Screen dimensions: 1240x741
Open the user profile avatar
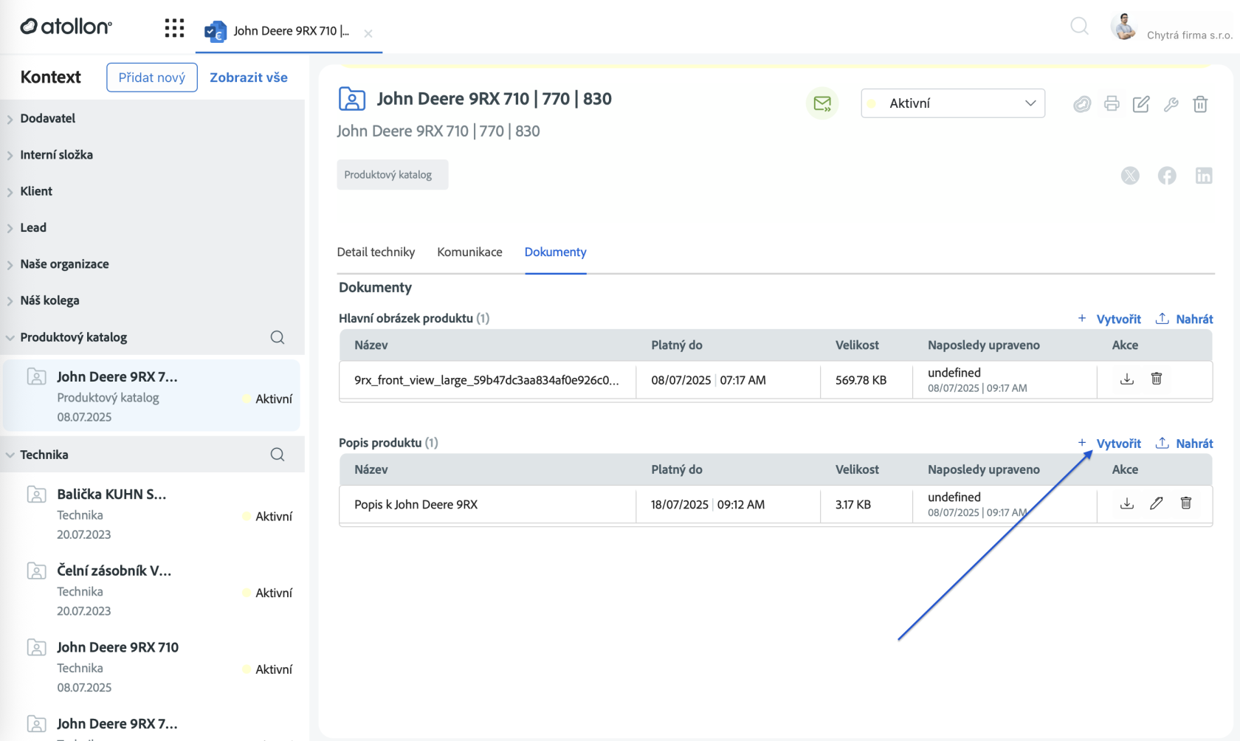[x=1124, y=27]
